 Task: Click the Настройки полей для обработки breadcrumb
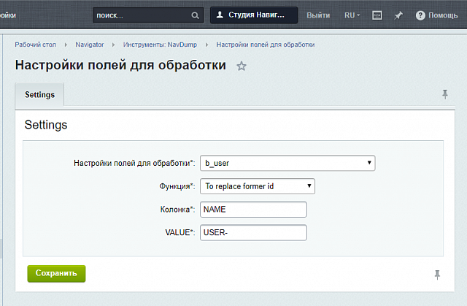click(266, 45)
